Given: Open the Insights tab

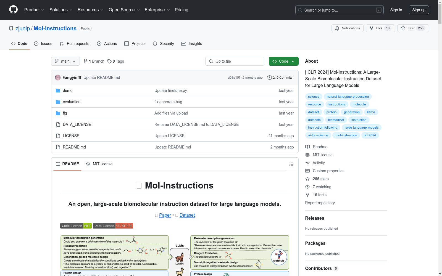Looking at the screenshot, I should [x=191, y=44].
